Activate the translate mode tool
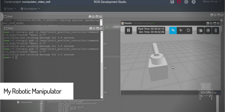Image resolution: width=225 pixels, height=112 pixels. [181, 30]
